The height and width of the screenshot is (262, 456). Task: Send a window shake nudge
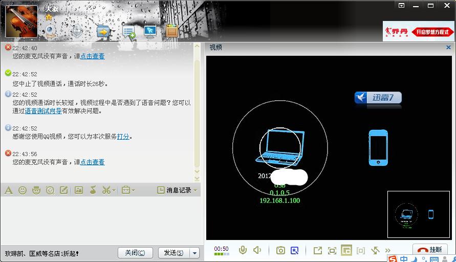pos(50,190)
